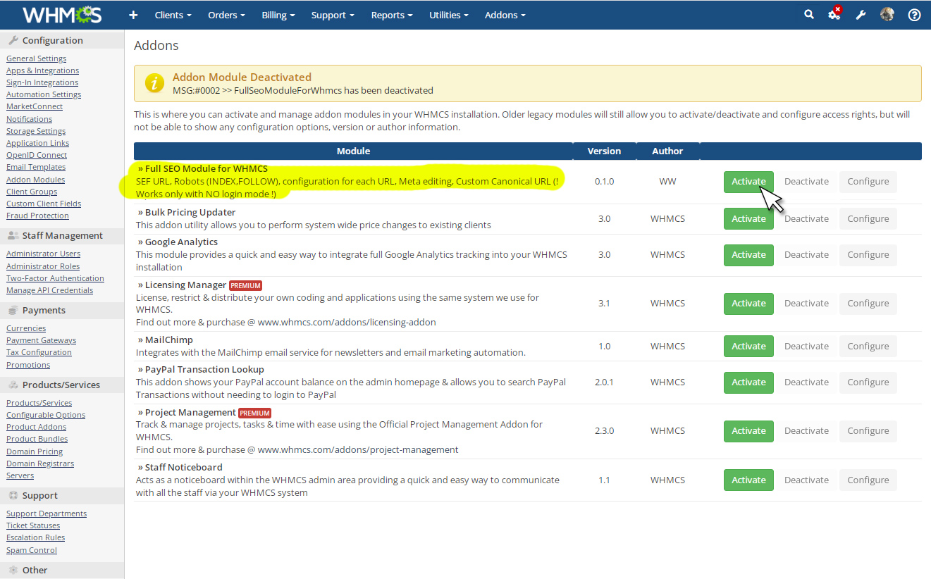Activate Full SEO Module for WHMCS
Screen dimensions: 931x579
[748, 182]
